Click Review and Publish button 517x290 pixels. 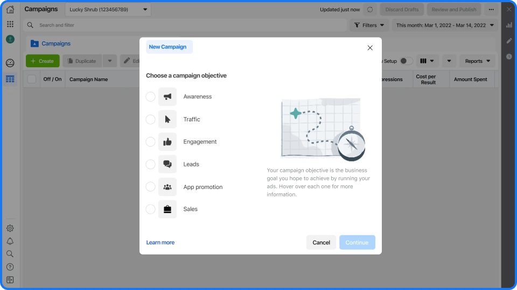454,10
